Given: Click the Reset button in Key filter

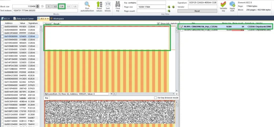Looking at the screenshot, I should [197, 11].
